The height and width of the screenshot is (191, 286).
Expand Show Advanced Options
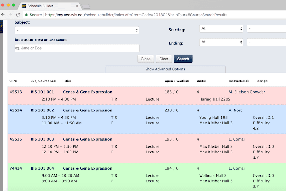[x=165, y=69]
